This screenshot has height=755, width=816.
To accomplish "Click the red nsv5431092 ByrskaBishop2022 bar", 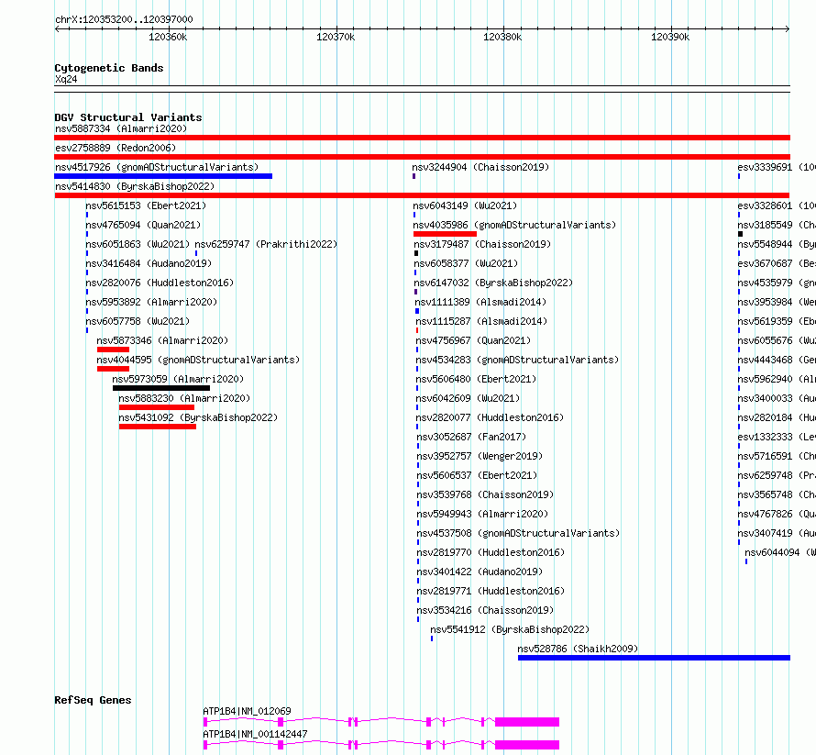I will tap(158, 427).
